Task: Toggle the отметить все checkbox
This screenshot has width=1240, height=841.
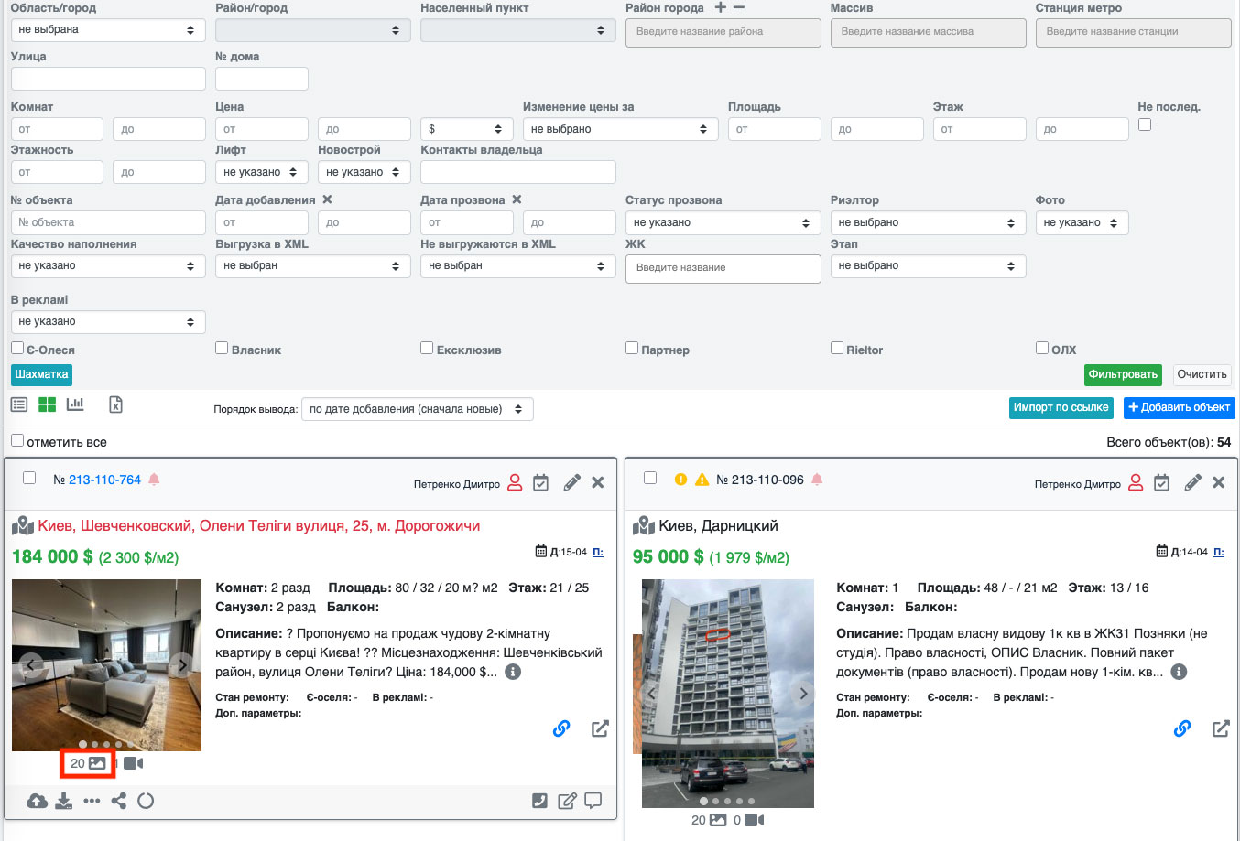Action: tap(17, 440)
